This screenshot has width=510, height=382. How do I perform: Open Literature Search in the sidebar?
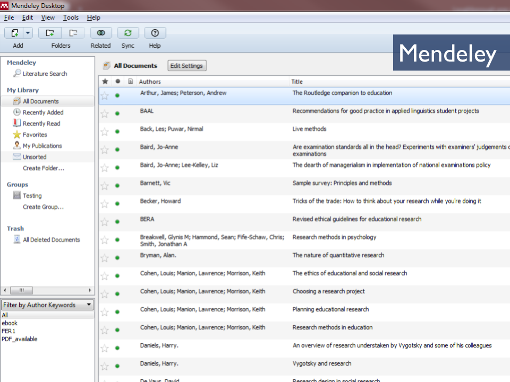45,74
